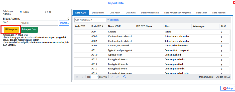Switch to the Data Paket tab

115,13
